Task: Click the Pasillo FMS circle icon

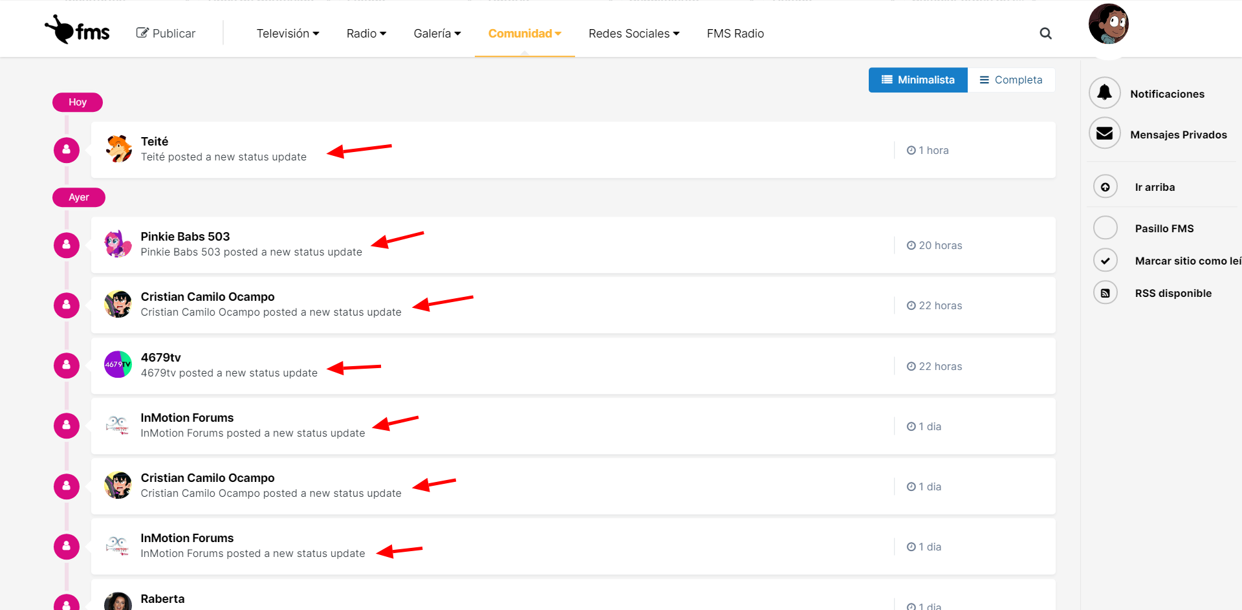Action: point(1106,228)
